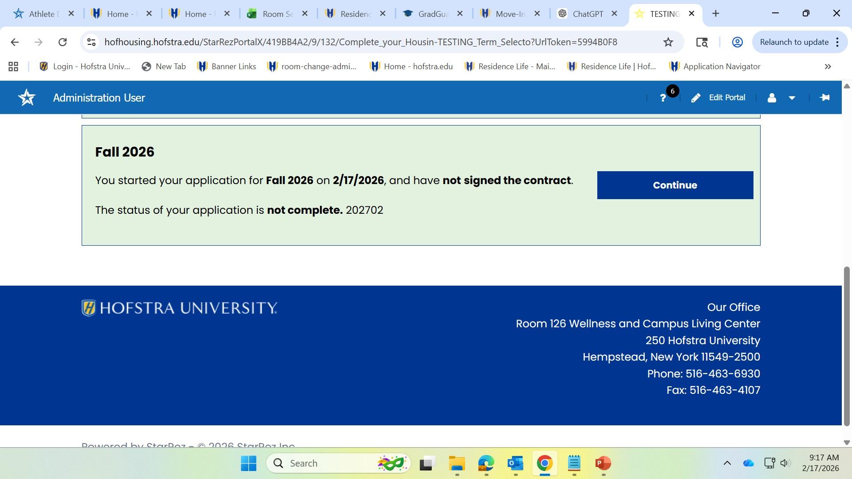The height and width of the screenshot is (479, 852).
Task: Click the Chrome profile avatar icon
Action: click(x=737, y=42)
